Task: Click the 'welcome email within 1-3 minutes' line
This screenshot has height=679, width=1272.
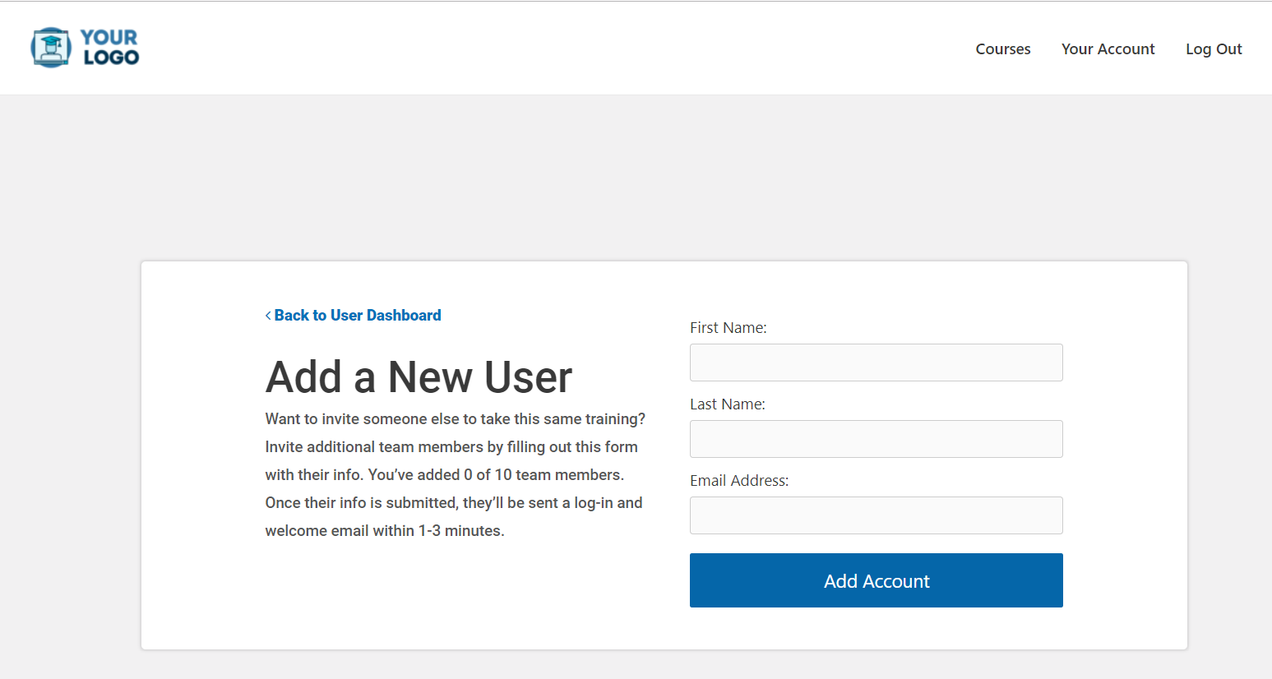Action: tap(385, 531)
